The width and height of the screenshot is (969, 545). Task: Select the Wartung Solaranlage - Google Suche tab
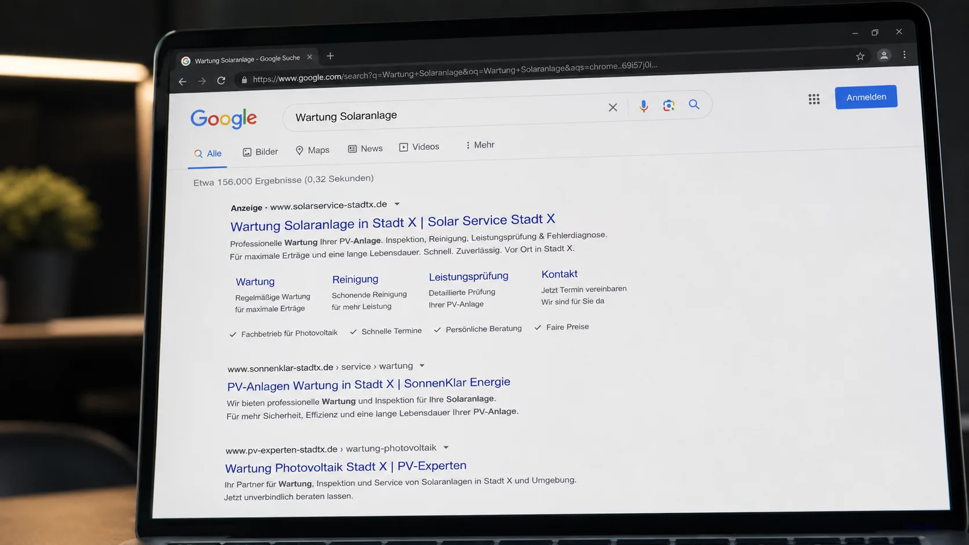coord(246,59)
